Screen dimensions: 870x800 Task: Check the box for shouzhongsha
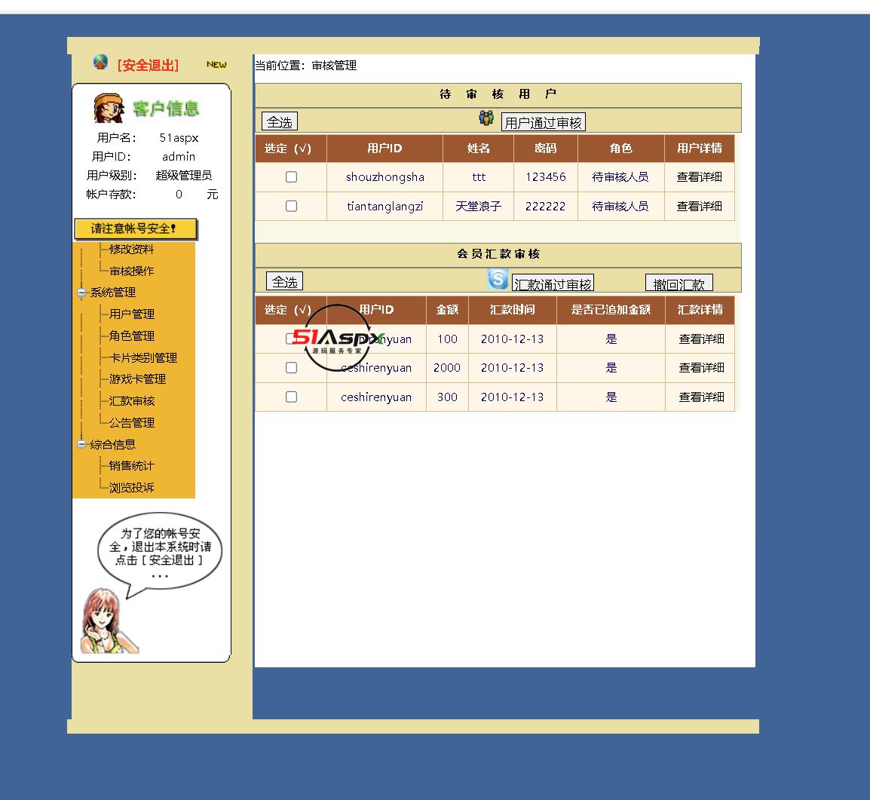[291, 177]
